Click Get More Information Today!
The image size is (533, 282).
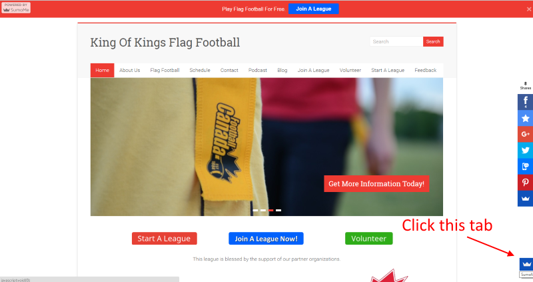[x=376, y=184]
